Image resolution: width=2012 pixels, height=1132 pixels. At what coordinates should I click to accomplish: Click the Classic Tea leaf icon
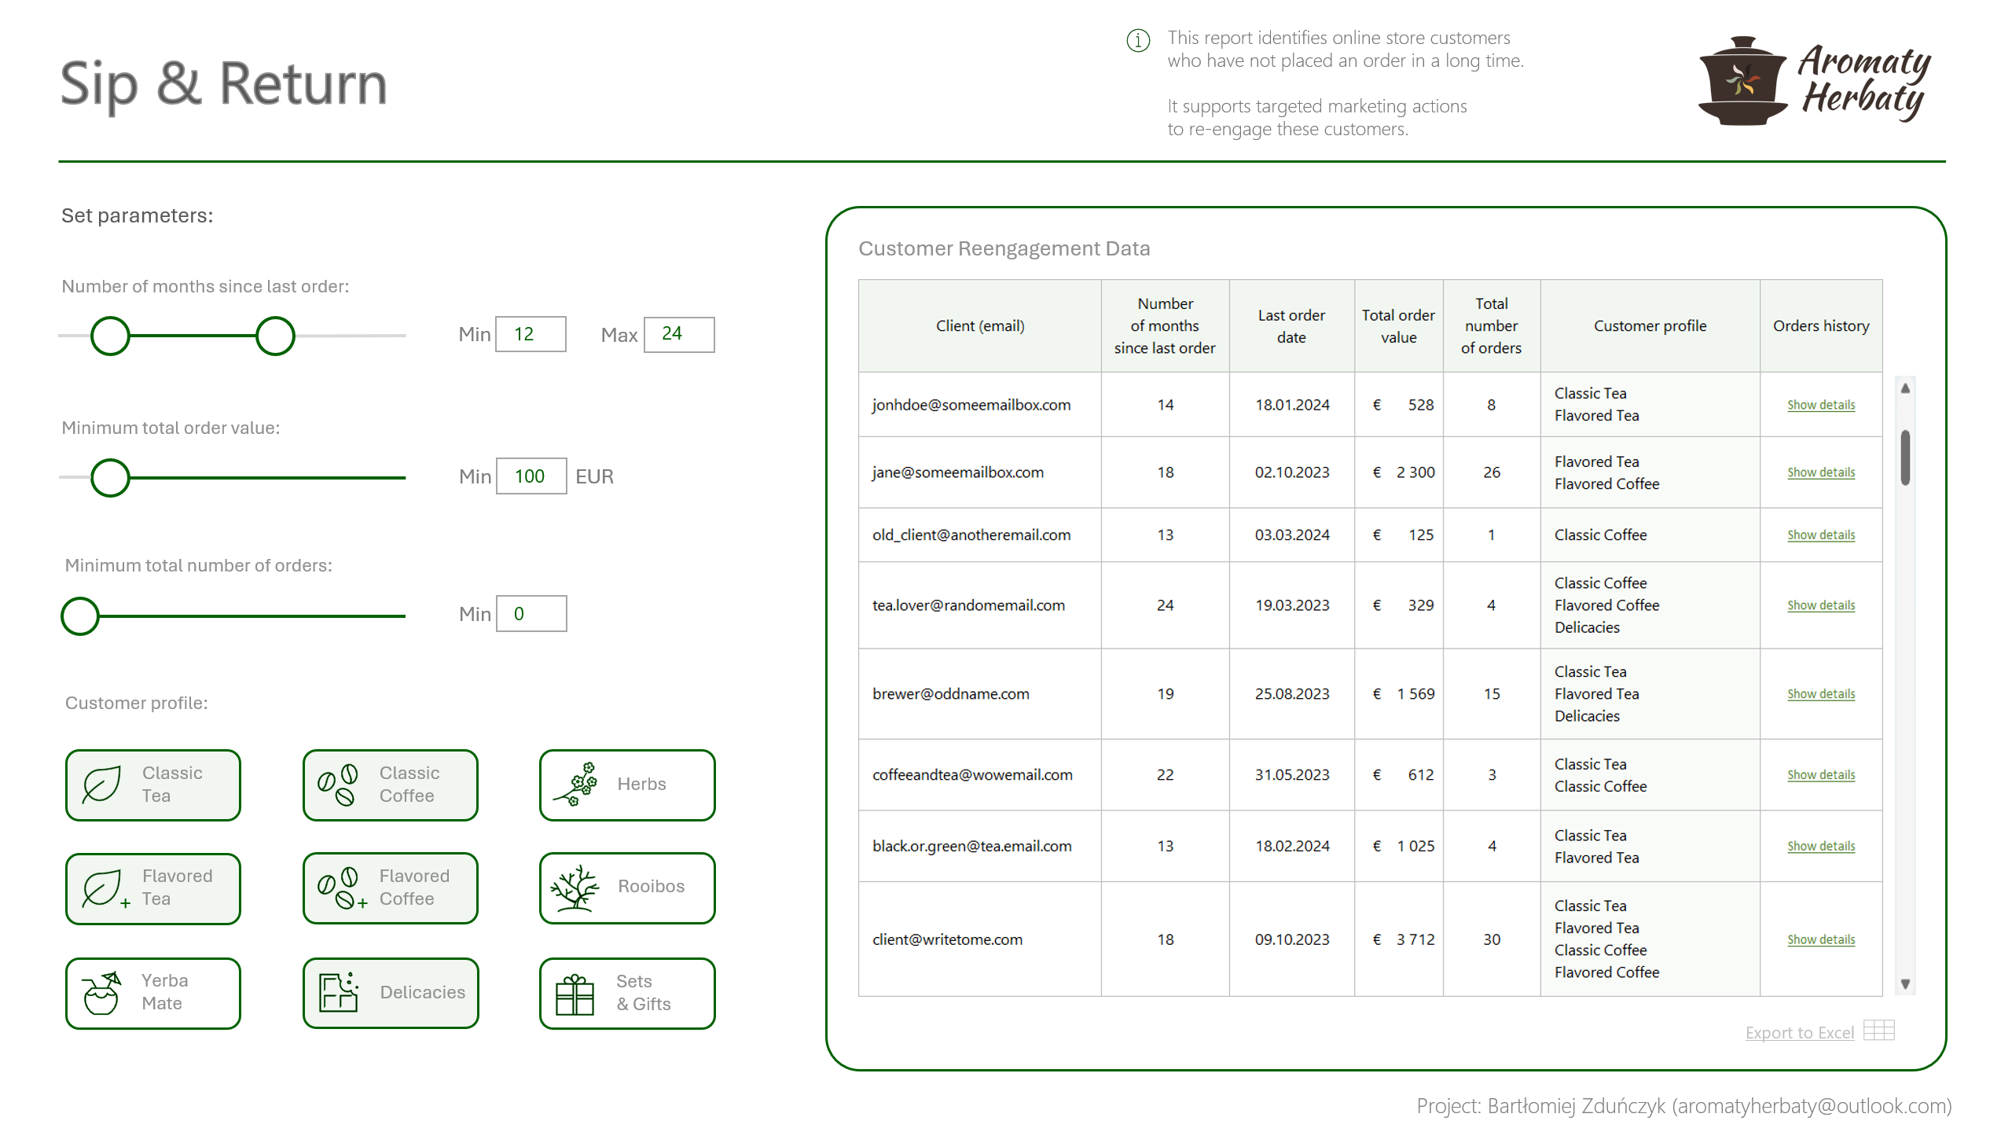[x=102, y=785]
